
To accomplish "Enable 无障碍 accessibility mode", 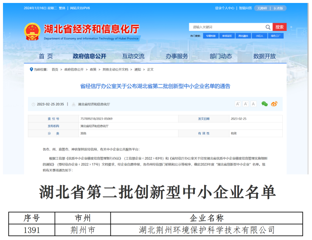I will (262, 8).
